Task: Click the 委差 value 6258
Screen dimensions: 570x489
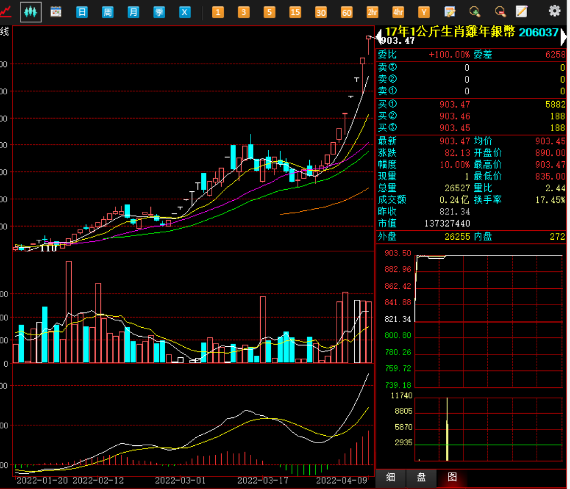Action: (x=555, y=54)
